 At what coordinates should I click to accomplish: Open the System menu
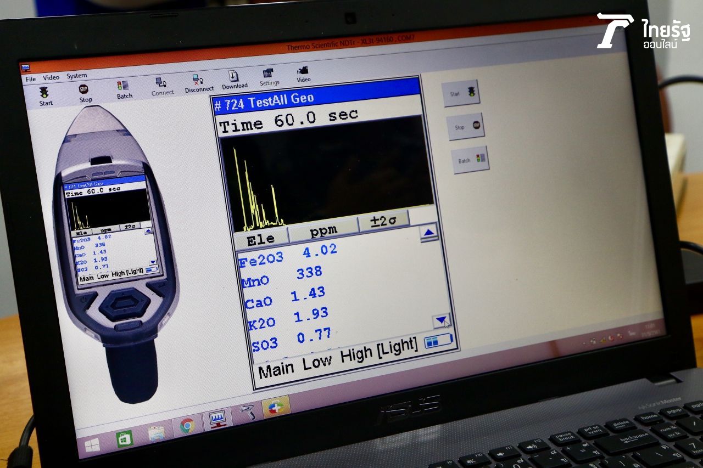[x=77, y=76]
